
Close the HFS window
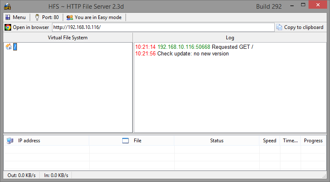[318, 5]
